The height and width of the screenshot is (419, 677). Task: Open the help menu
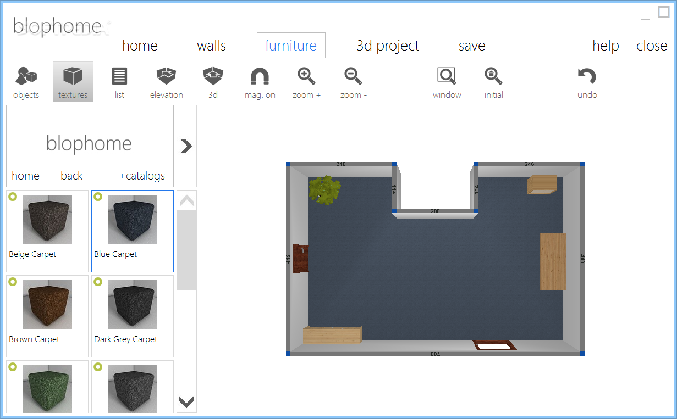click(x=606, y=46)
